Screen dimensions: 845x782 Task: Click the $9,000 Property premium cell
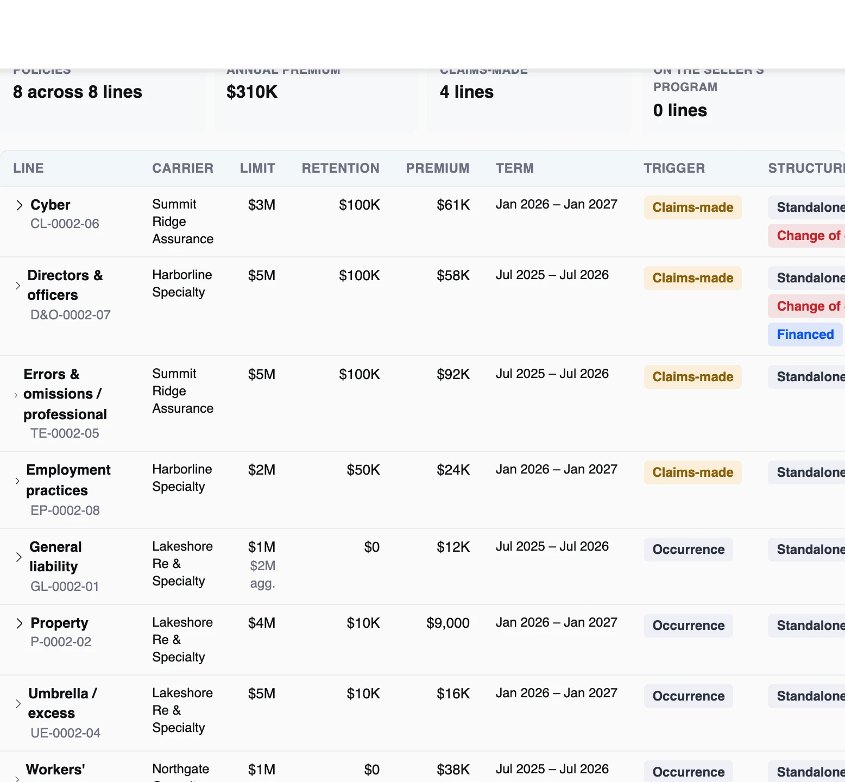(448, 623)
